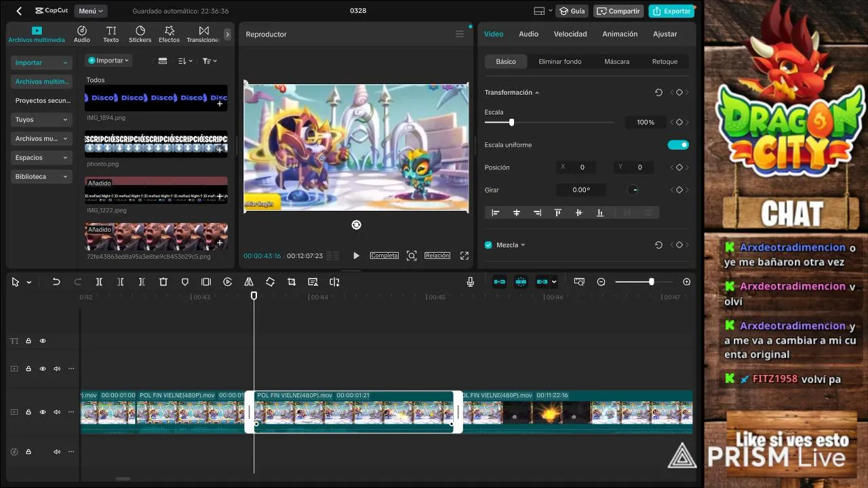The height and width of the screenshot is (488, 868).
Task: Reset the Transformación settings
Action: [658, 92]
